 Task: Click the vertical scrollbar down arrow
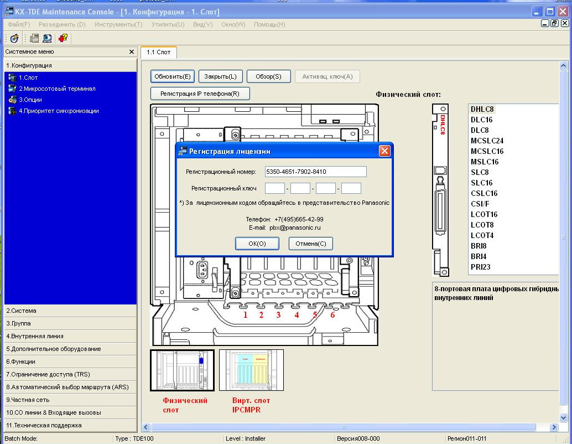tap(563, 418)
